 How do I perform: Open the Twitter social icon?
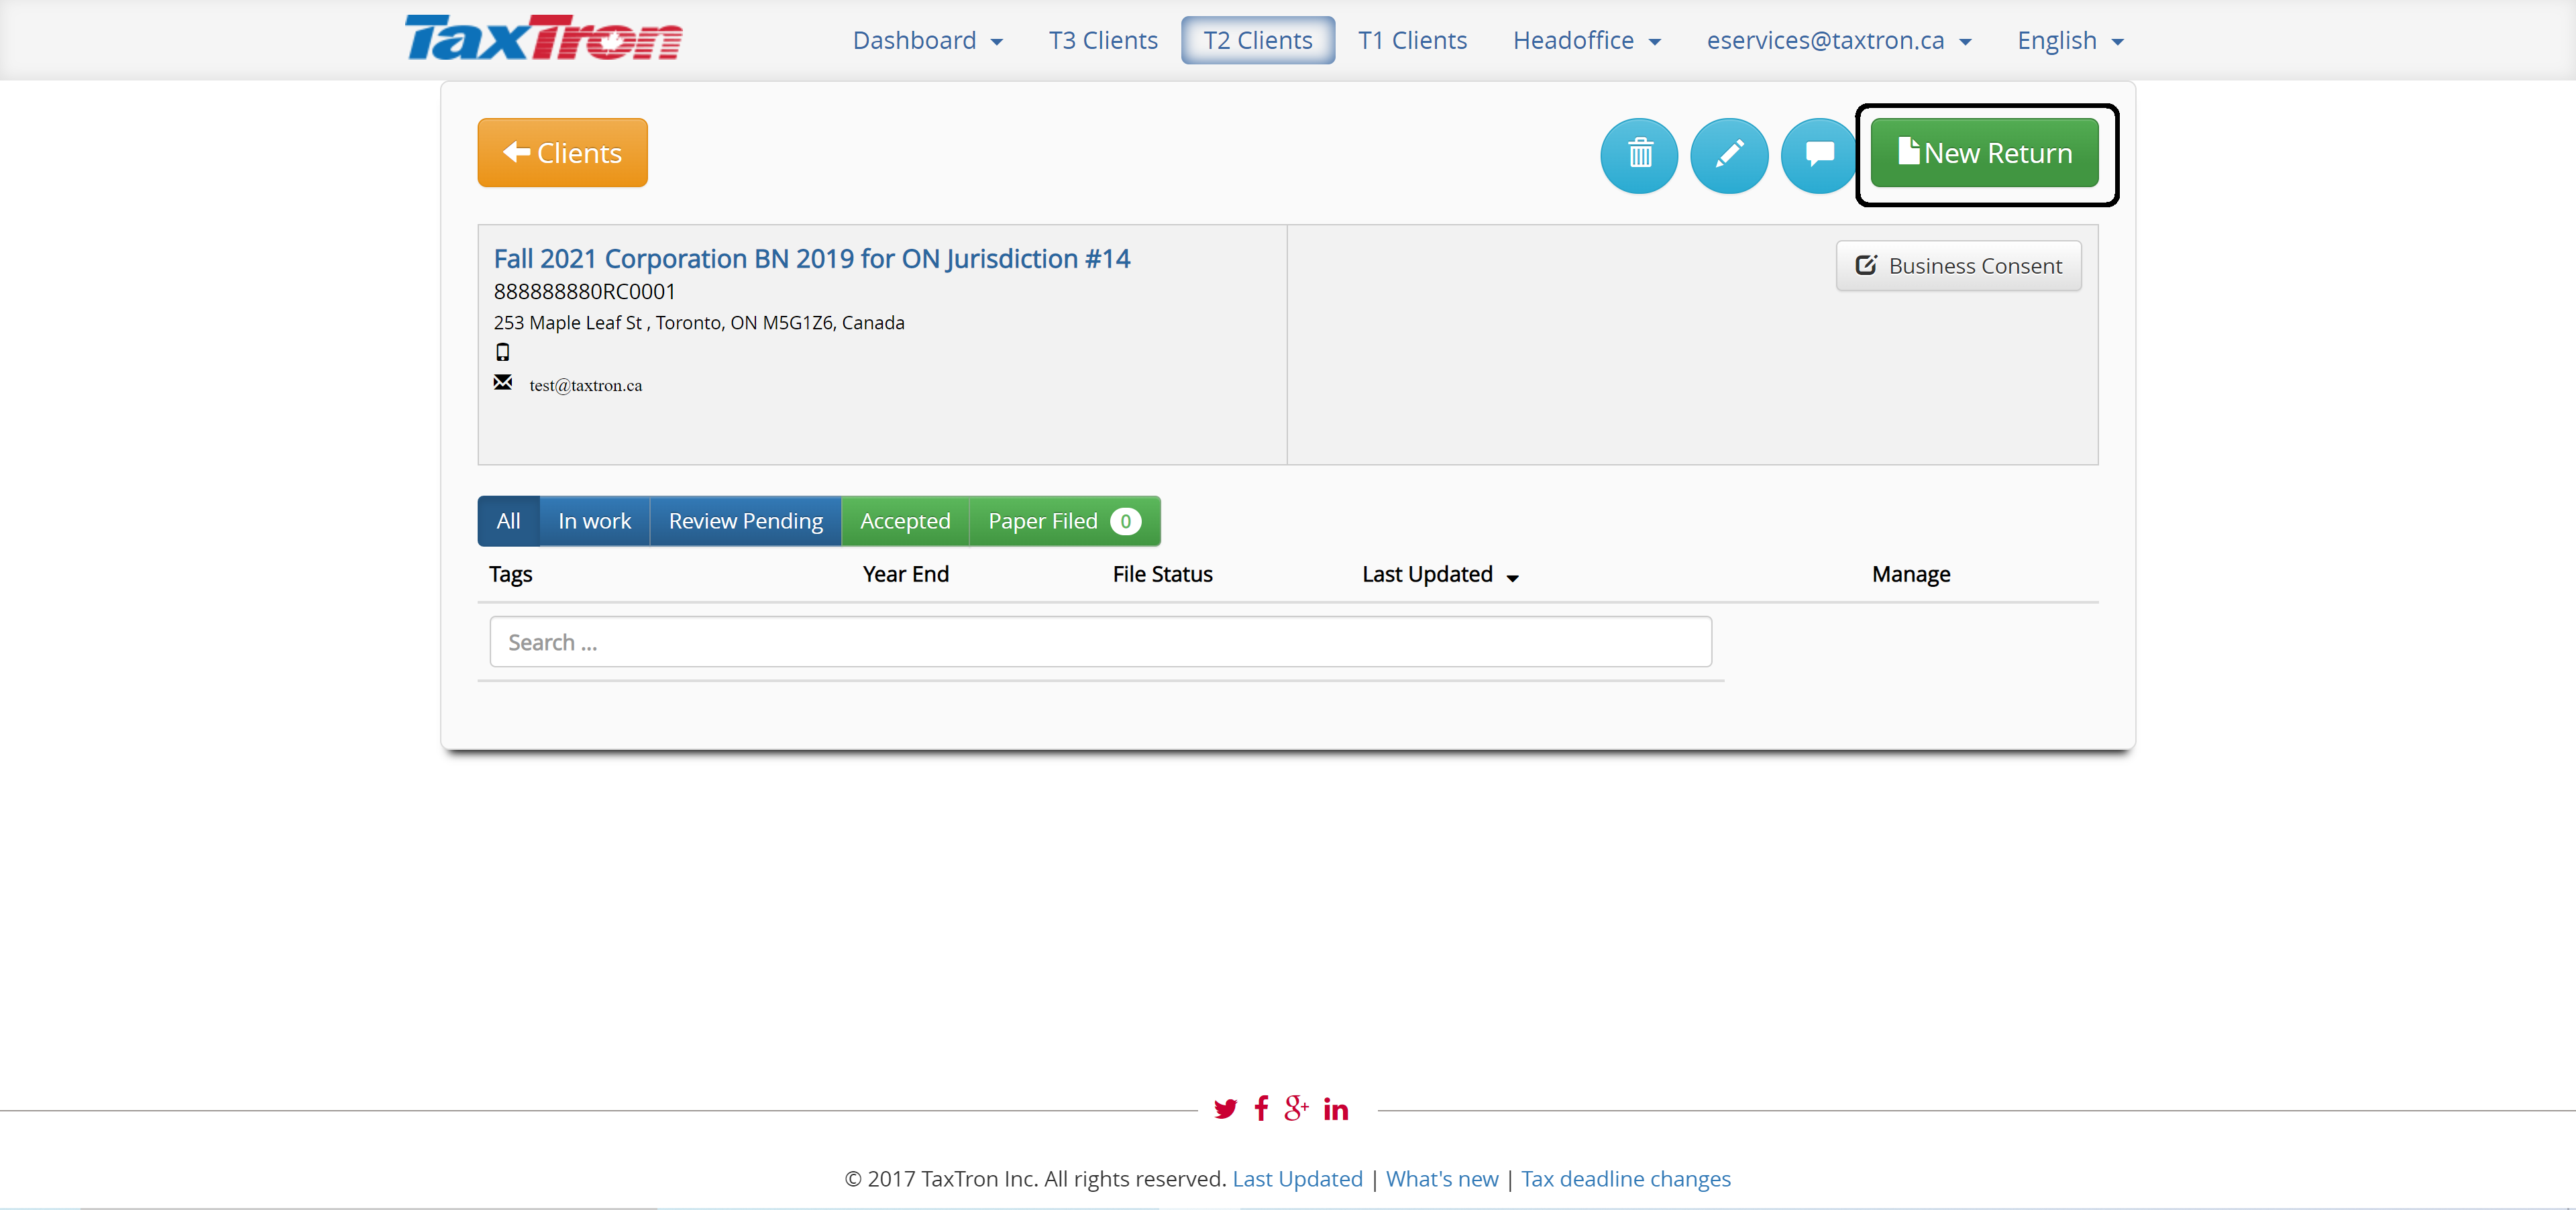coord(1225,1108)
